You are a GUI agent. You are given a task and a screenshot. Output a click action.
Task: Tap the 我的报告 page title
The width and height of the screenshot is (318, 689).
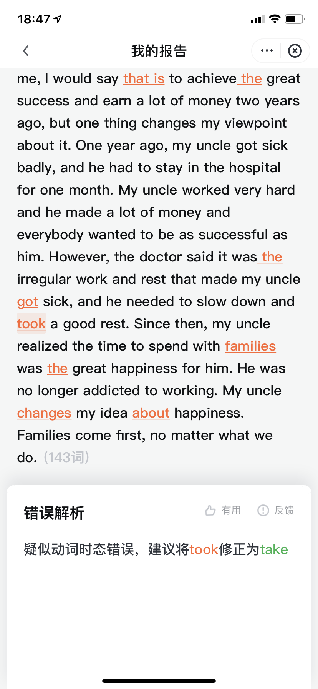click(159, 51)
